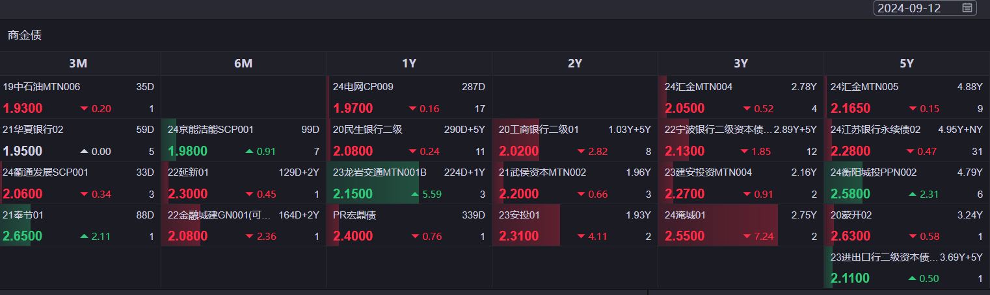The image size is (990, 295).
Task: Click yield value 2.0500
Action: [x=684, y=108]
